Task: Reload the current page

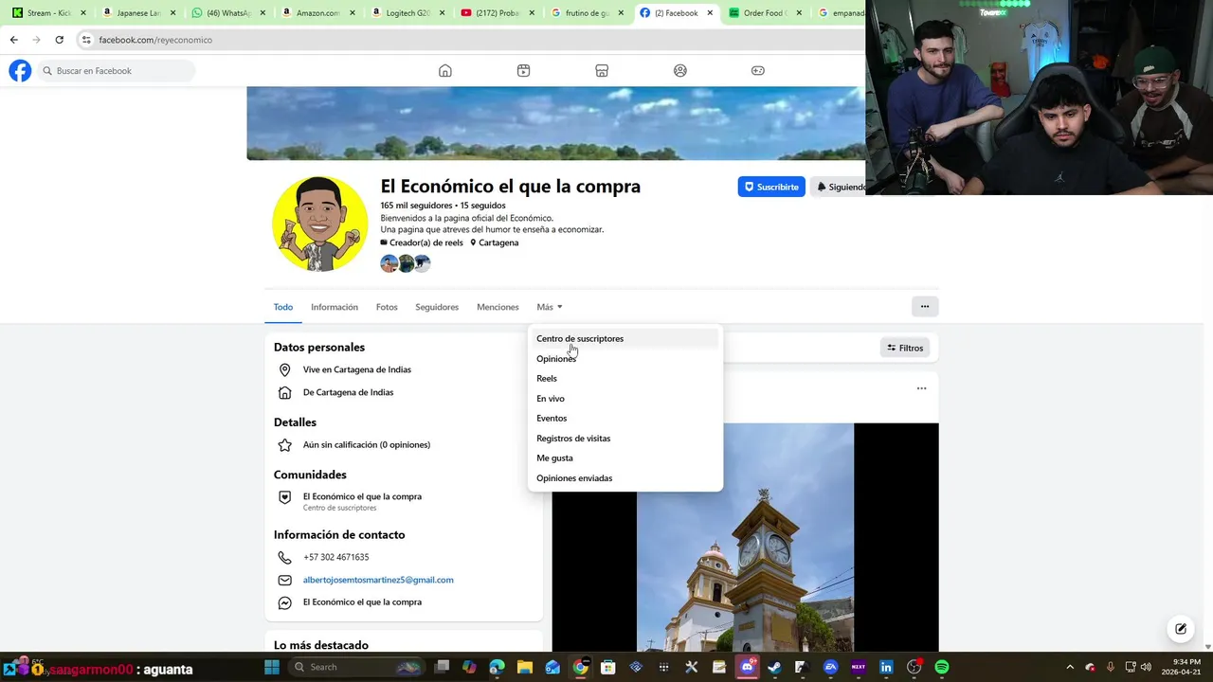Action: tap(59, 40)
